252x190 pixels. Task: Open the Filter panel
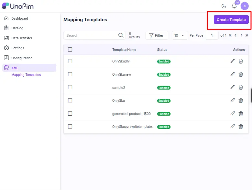tap(157, 35)
